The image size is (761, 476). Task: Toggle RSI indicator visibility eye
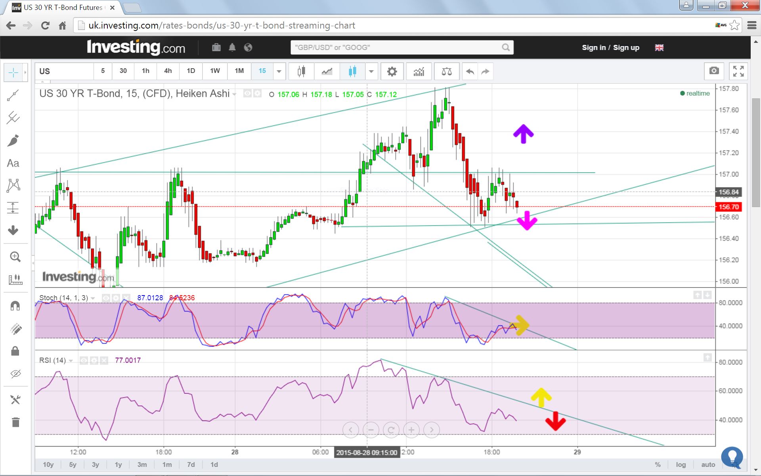[84, 361]
